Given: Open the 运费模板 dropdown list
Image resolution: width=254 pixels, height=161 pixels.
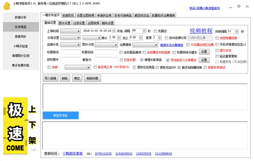Looking at the screenshot, I should [x=145, y=45].
